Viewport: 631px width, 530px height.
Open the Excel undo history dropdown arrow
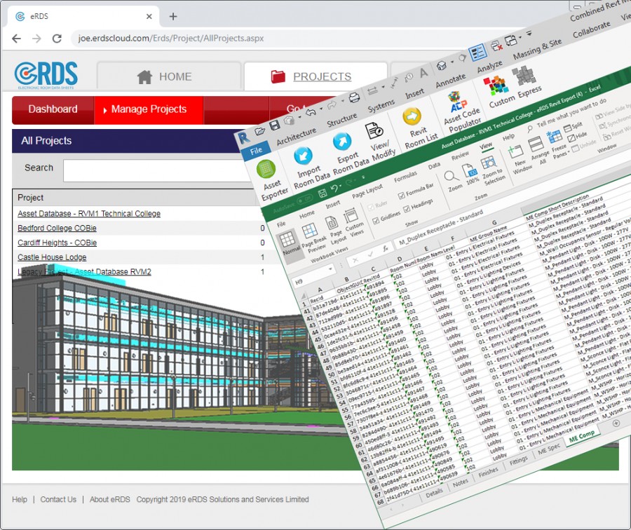341,186
